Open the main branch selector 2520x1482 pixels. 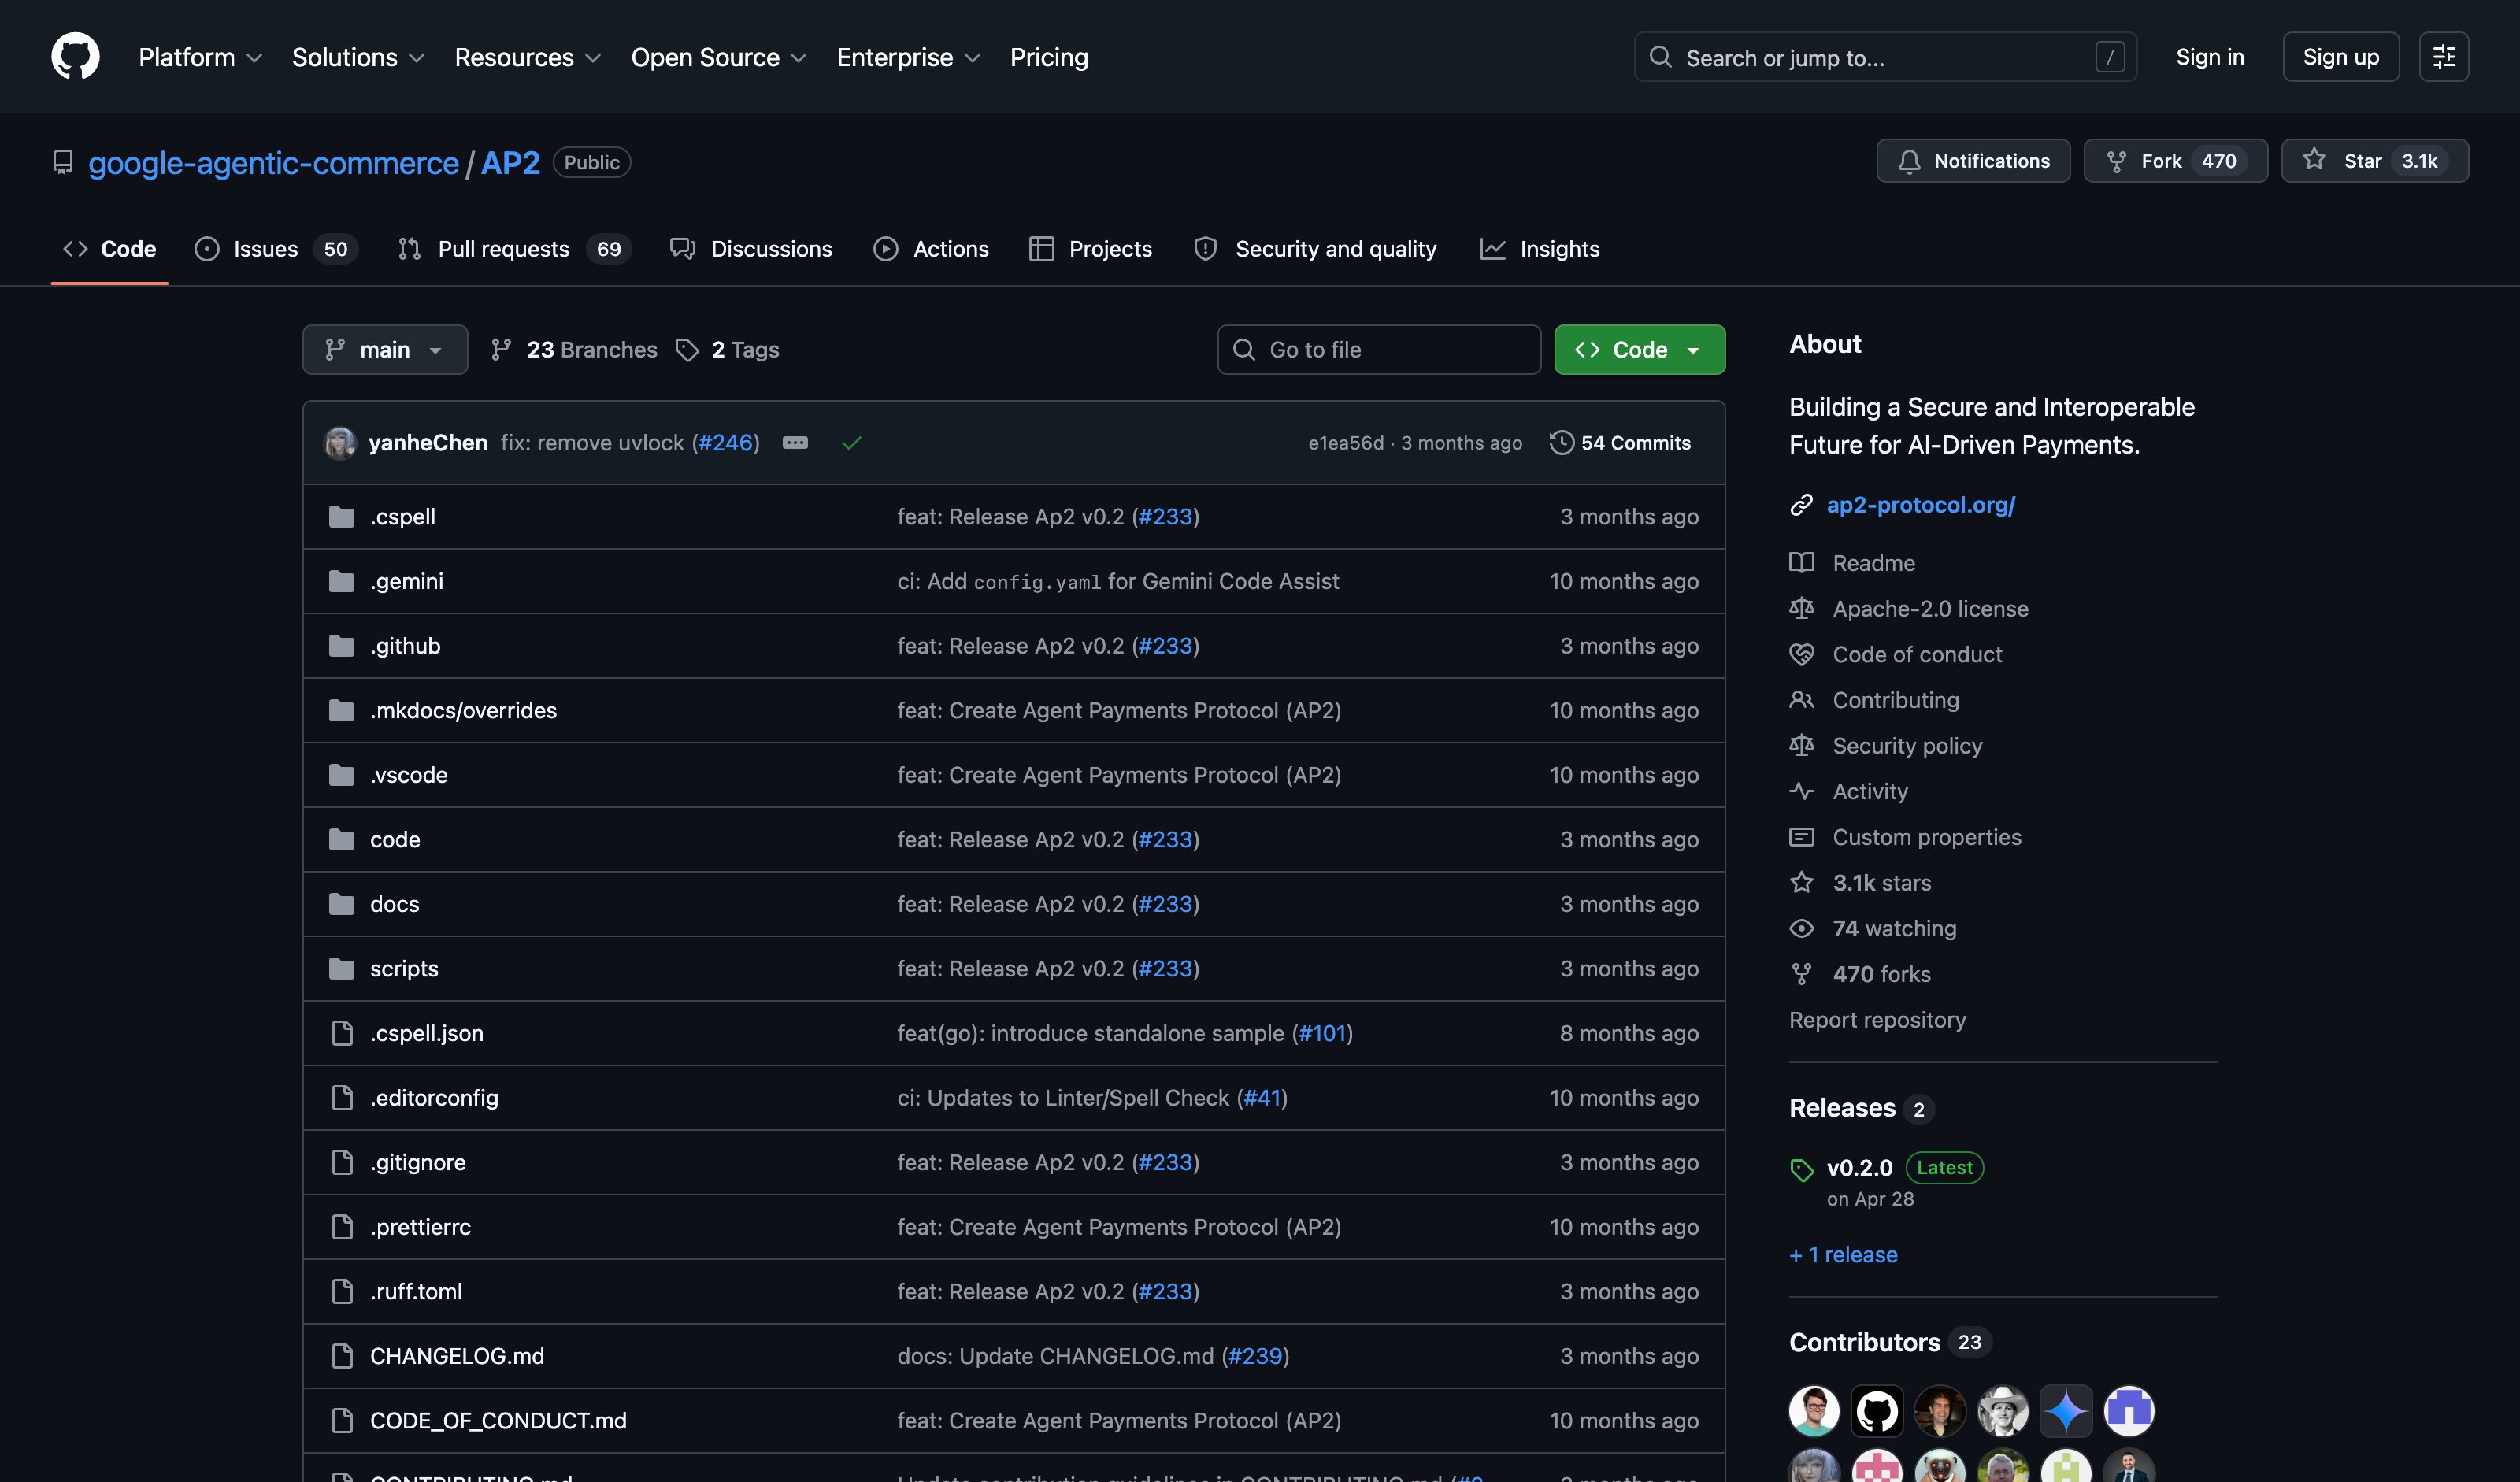[385, 350]
